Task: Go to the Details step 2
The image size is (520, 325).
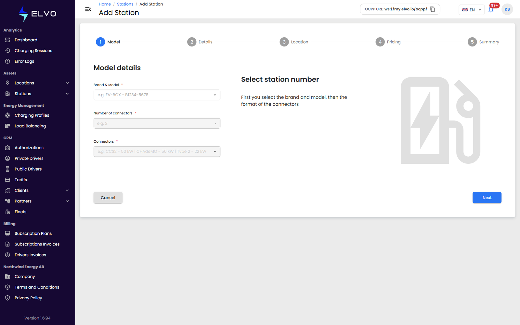Action: point(200,42)
